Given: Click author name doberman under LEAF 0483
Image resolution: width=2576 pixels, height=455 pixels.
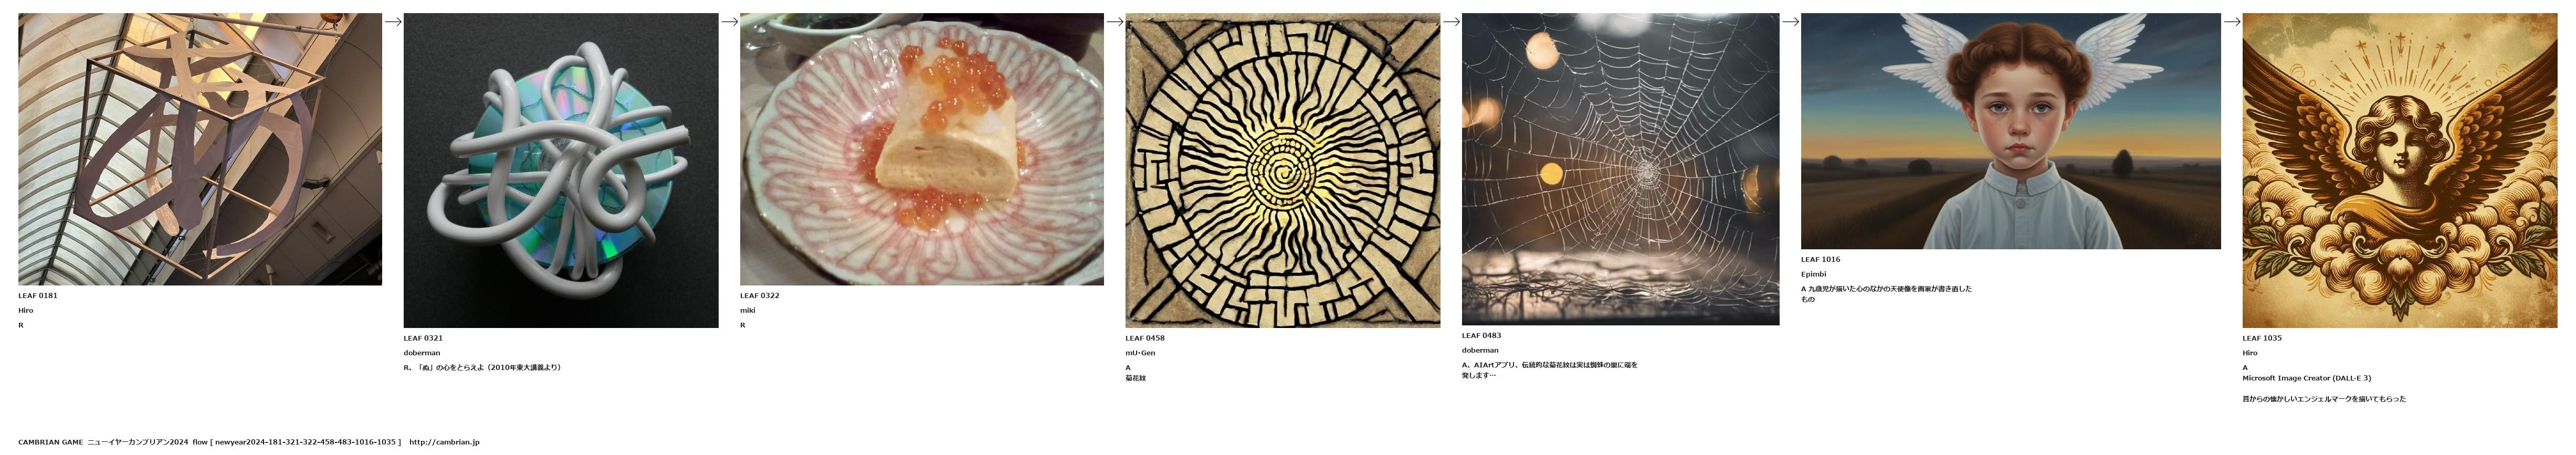Looking at the screenshot, I should click(1480, 350).
